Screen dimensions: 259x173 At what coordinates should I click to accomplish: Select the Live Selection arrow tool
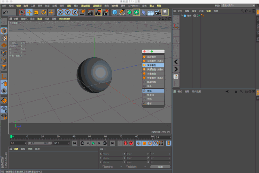(x=22, y=12)
